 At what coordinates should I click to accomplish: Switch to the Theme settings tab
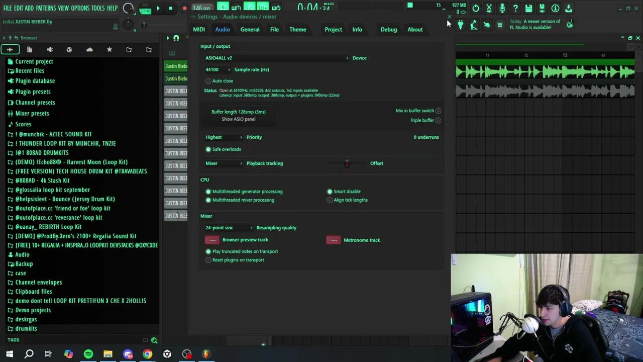click(297, 29)
